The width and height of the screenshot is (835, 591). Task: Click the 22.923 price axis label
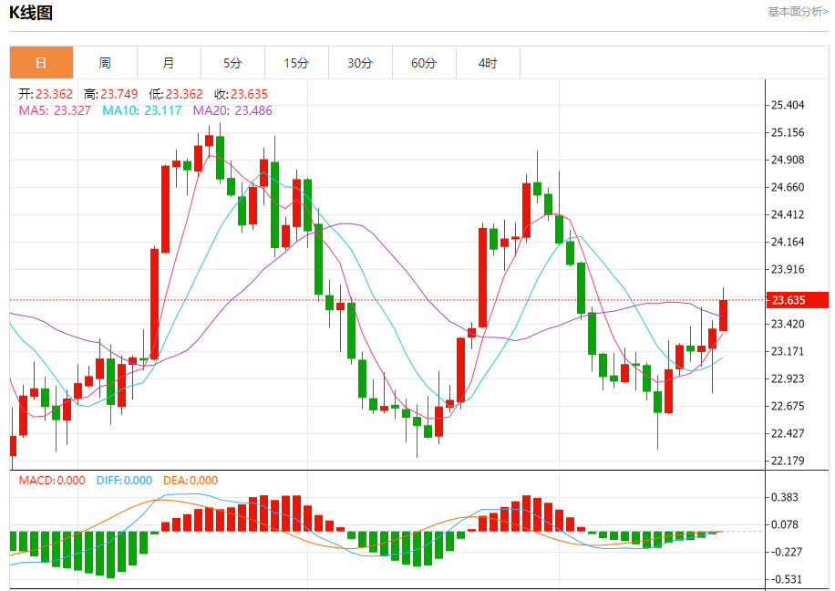tap(788, 378)
